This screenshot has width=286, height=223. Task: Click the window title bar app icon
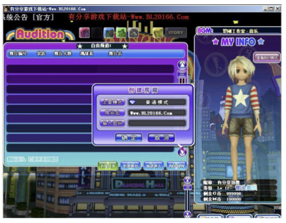tap(6, 9)
